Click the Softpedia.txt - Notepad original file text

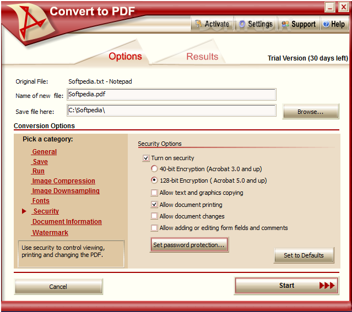[100, 81]
